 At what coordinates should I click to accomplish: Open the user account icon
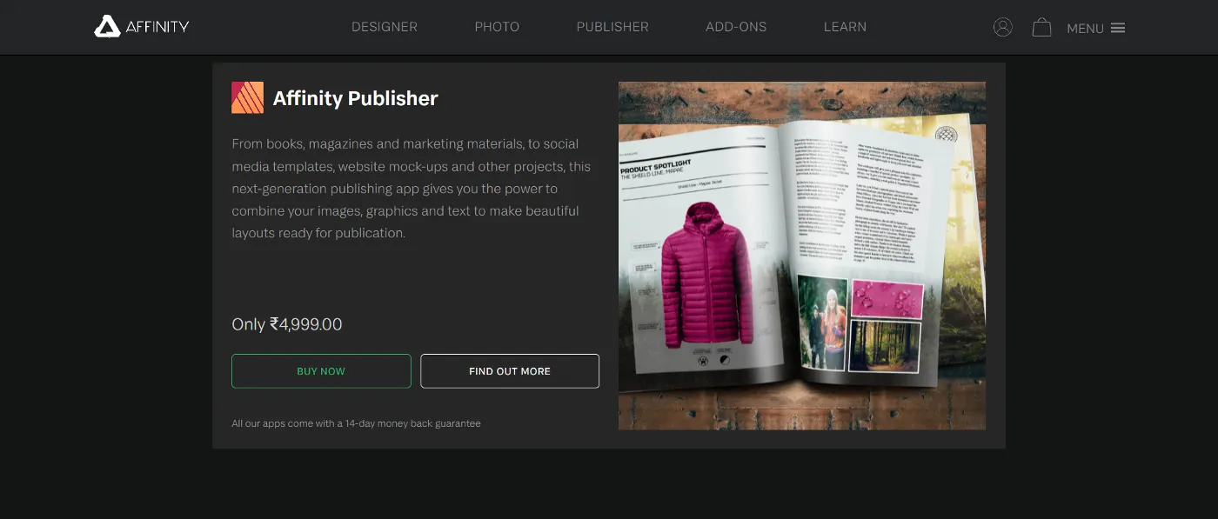[x=1002, y=27]
